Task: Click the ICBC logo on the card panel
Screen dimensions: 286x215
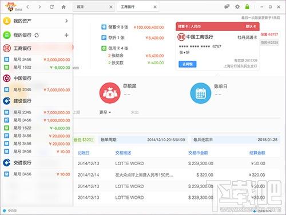Action: coord(181,37)
